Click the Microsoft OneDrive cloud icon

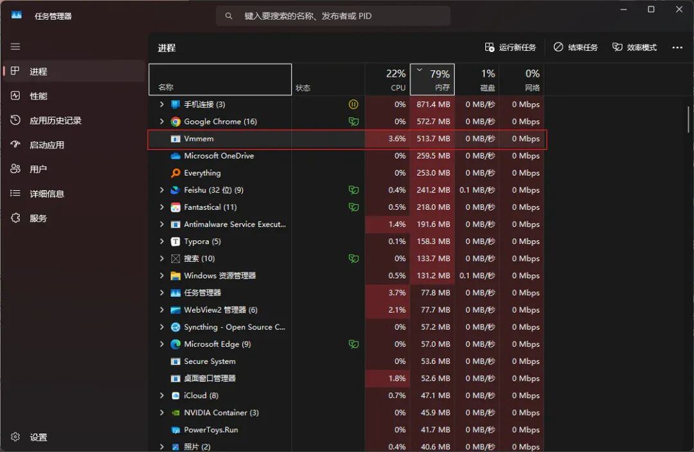point(175,155)
